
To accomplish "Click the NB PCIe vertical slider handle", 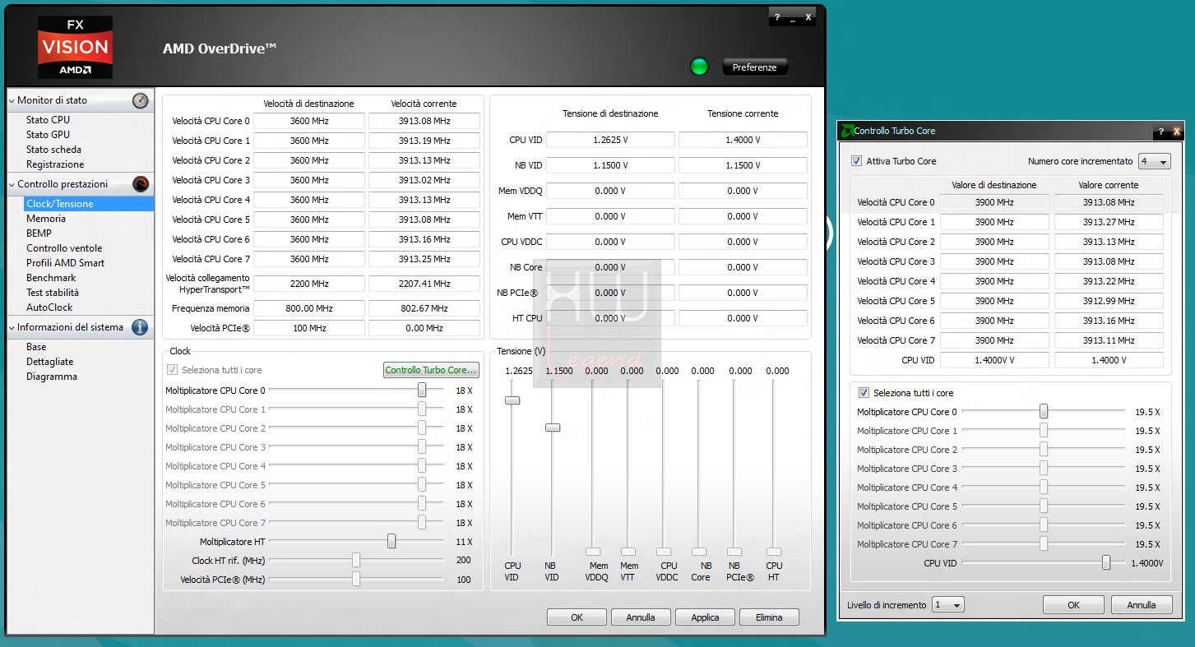I will click(x=734, y=552).
